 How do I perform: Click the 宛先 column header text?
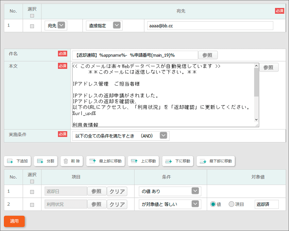click(x=181, y=11)
